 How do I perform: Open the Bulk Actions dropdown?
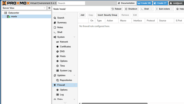(164, 9)
